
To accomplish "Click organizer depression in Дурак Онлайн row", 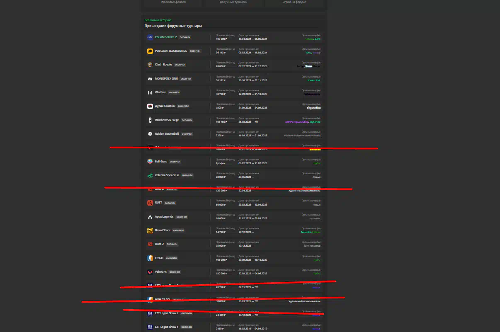I will 314,108.
